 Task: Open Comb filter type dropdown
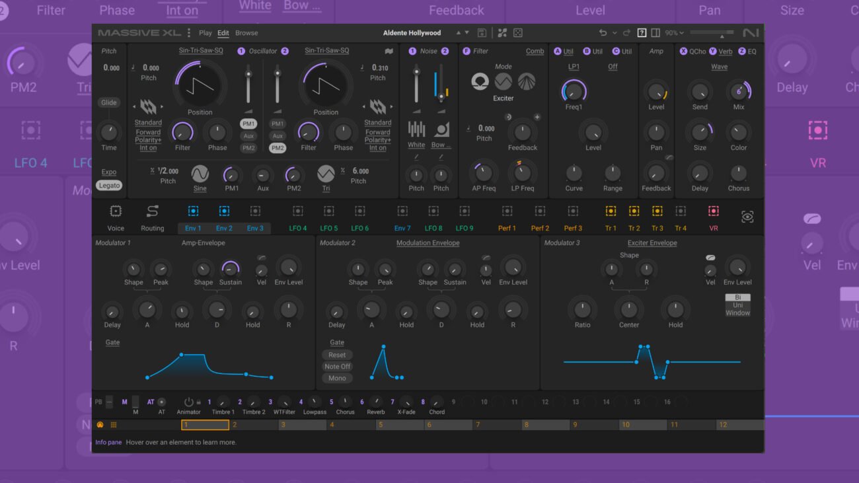(x=535, y=51)
